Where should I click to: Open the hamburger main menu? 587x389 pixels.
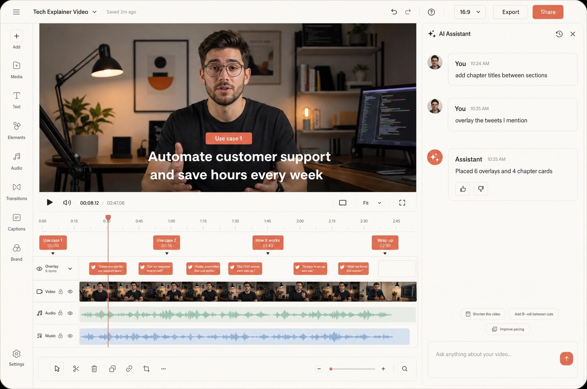tap(16, 12)
